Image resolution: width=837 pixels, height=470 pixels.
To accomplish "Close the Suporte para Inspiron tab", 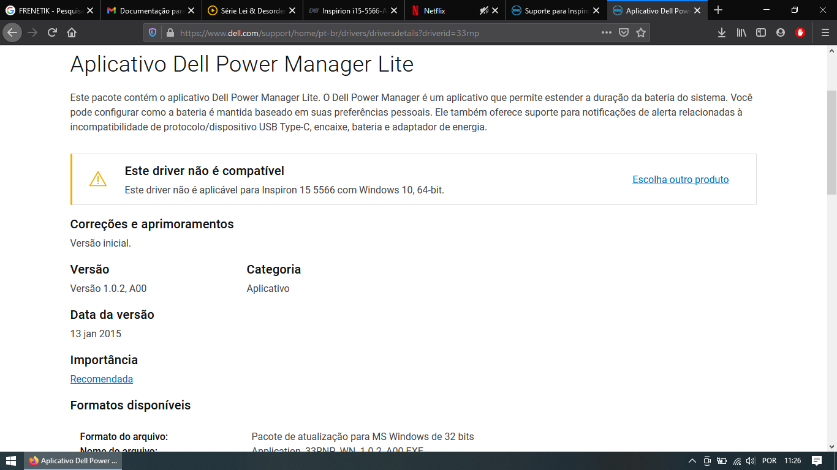I will click(x=596, y=10).
